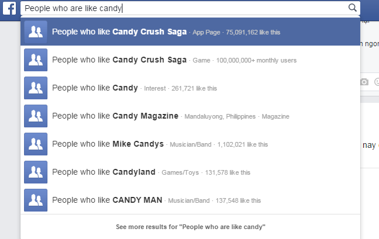Click the Facebook logo icon
This screenshot has width=379, height=239.
[10, 8]
